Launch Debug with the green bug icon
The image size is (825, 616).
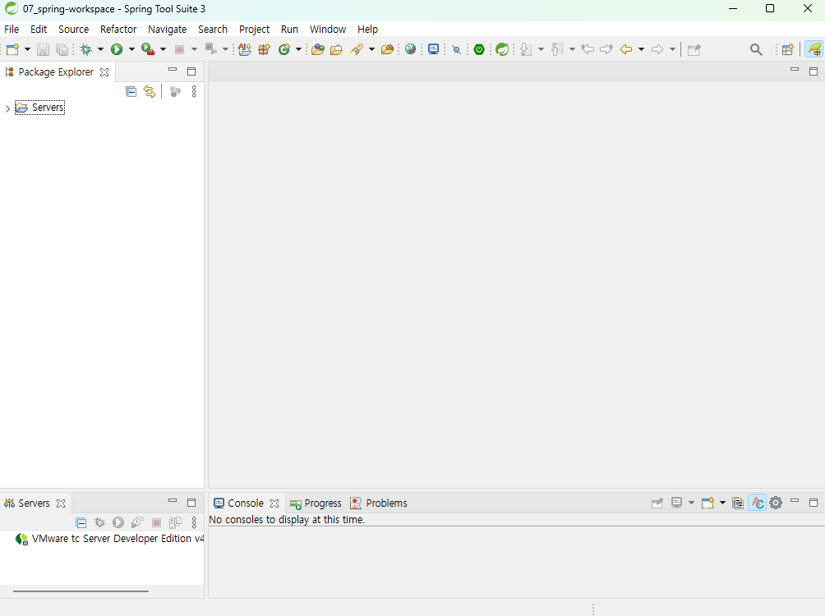[86, 49]
